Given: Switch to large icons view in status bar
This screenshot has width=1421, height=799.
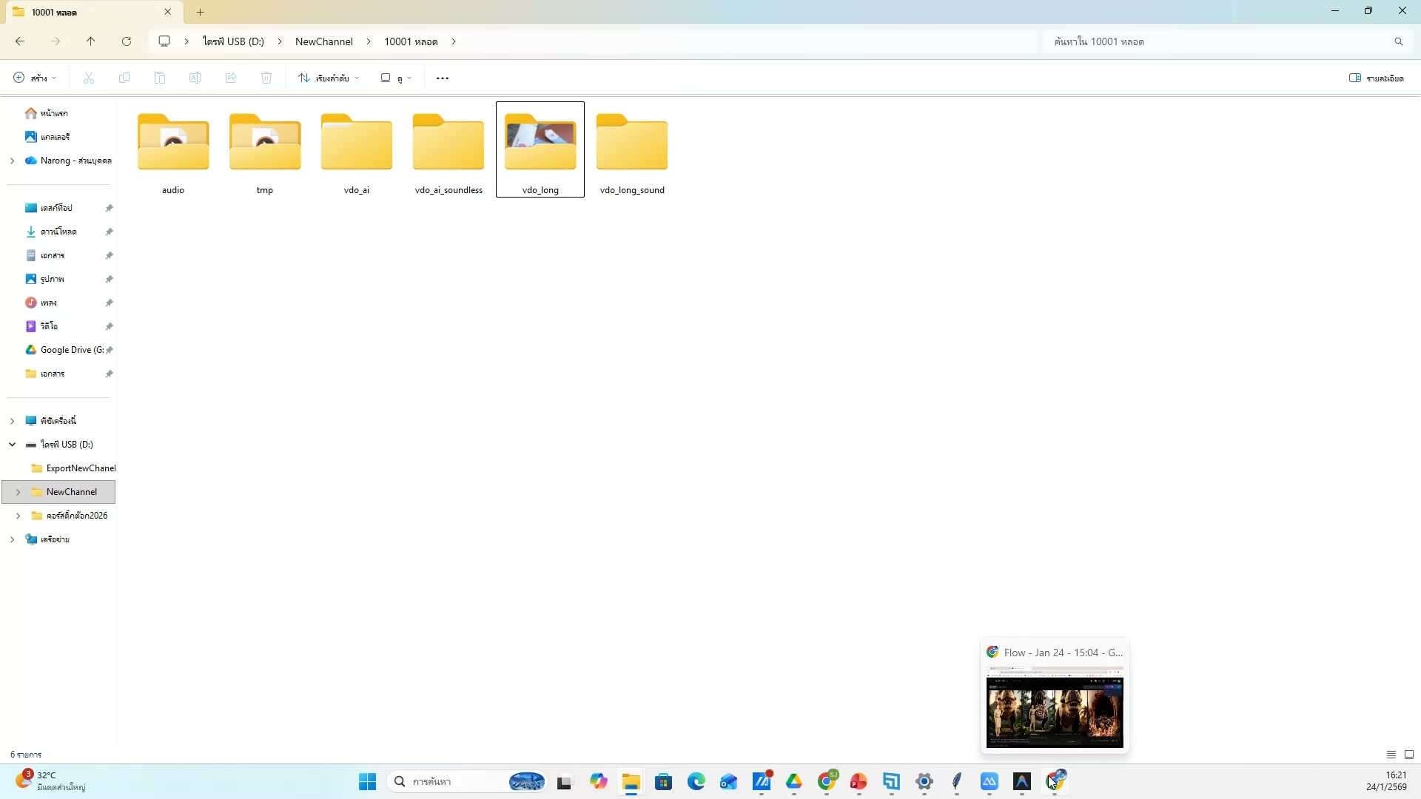Looking at the screenshot, I should (1409, 755).
